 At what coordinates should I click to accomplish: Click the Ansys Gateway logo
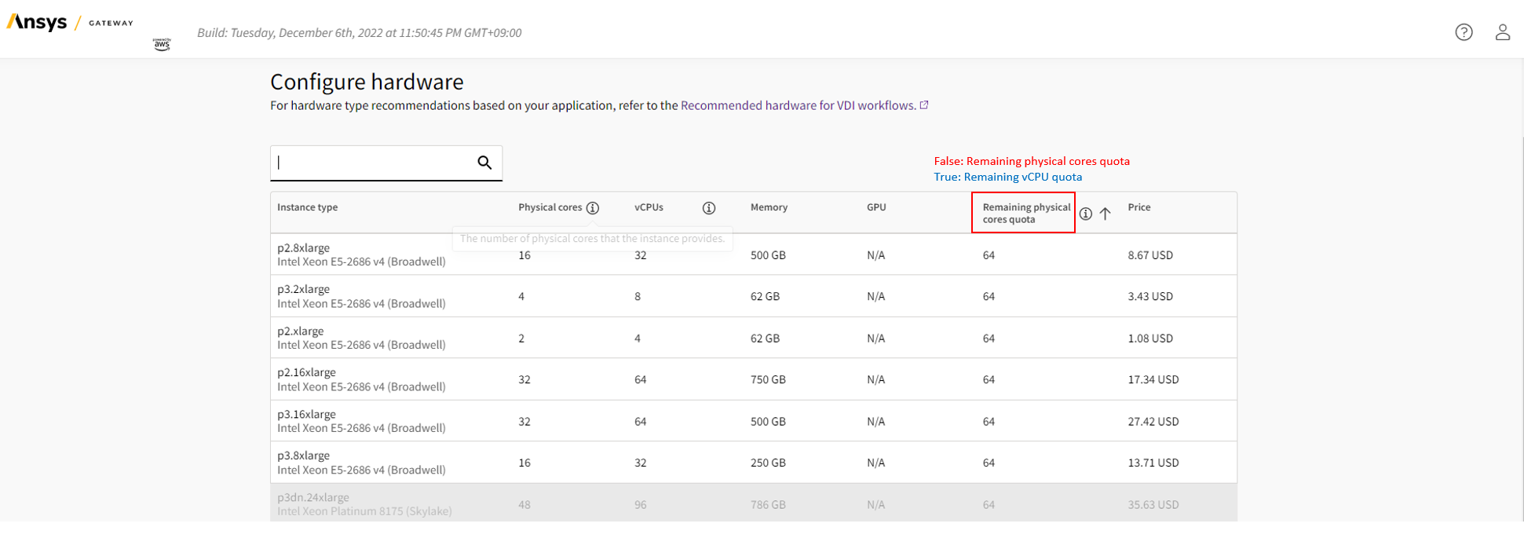70,23
